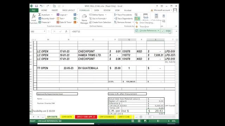Select the GRY35078 sheet tab
This screenshot has height=126, width=225.
click(52, 117)
